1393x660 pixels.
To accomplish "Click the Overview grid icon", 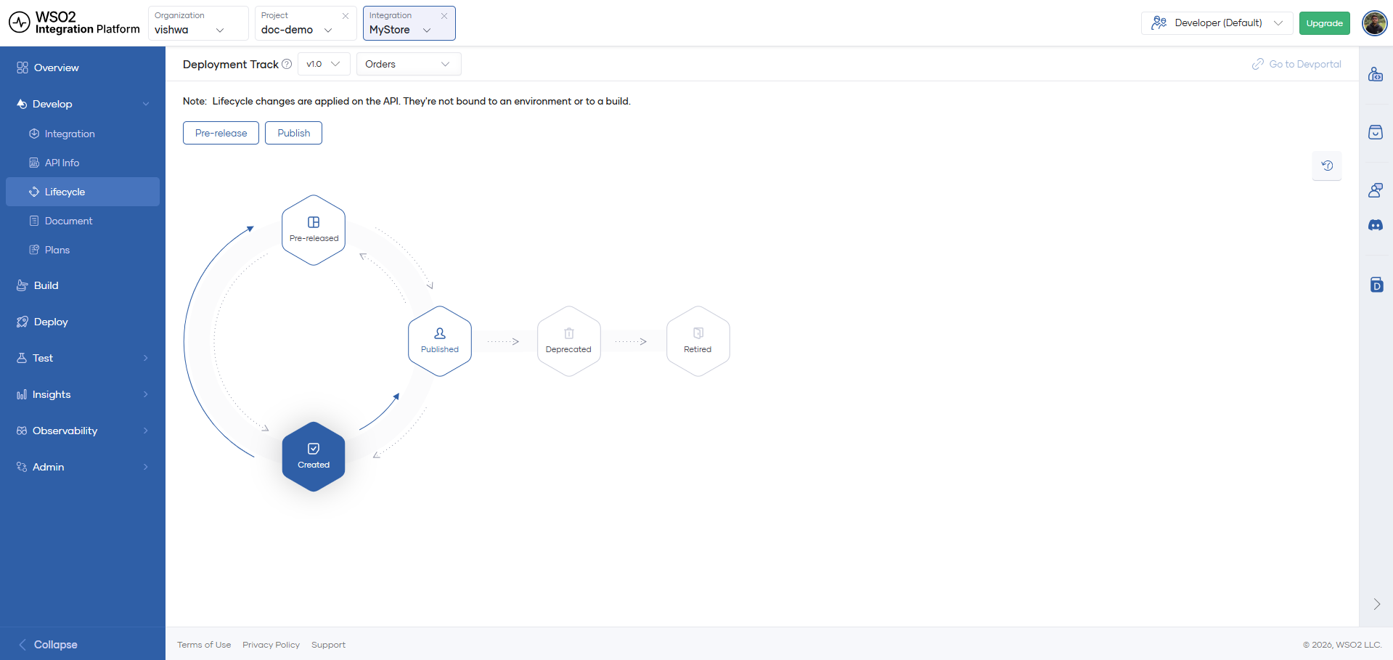I will coord(23,68).
